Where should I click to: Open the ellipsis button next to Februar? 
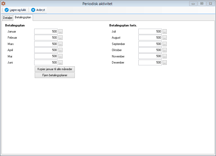coord(61,38)
